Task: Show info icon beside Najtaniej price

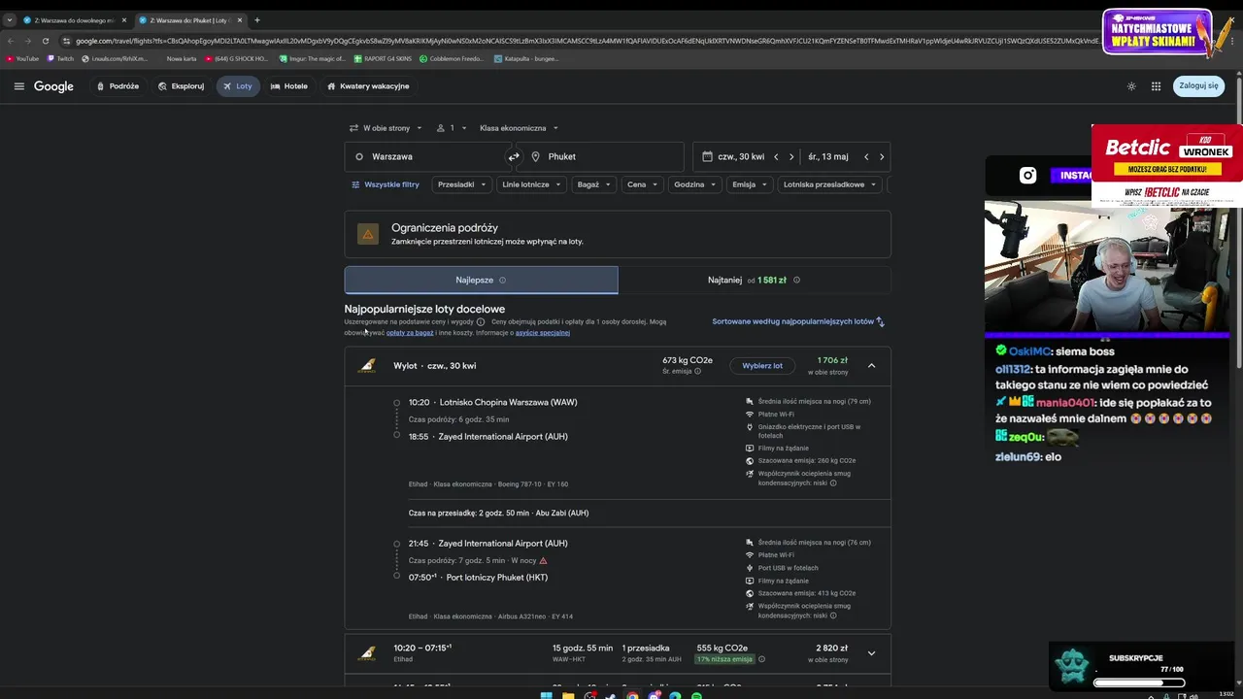Action: tap(796, 280)
